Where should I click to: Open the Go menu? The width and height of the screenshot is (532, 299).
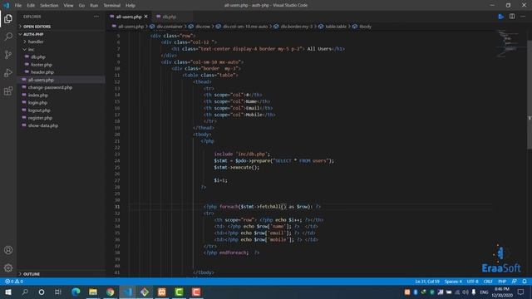click(81, 6)
